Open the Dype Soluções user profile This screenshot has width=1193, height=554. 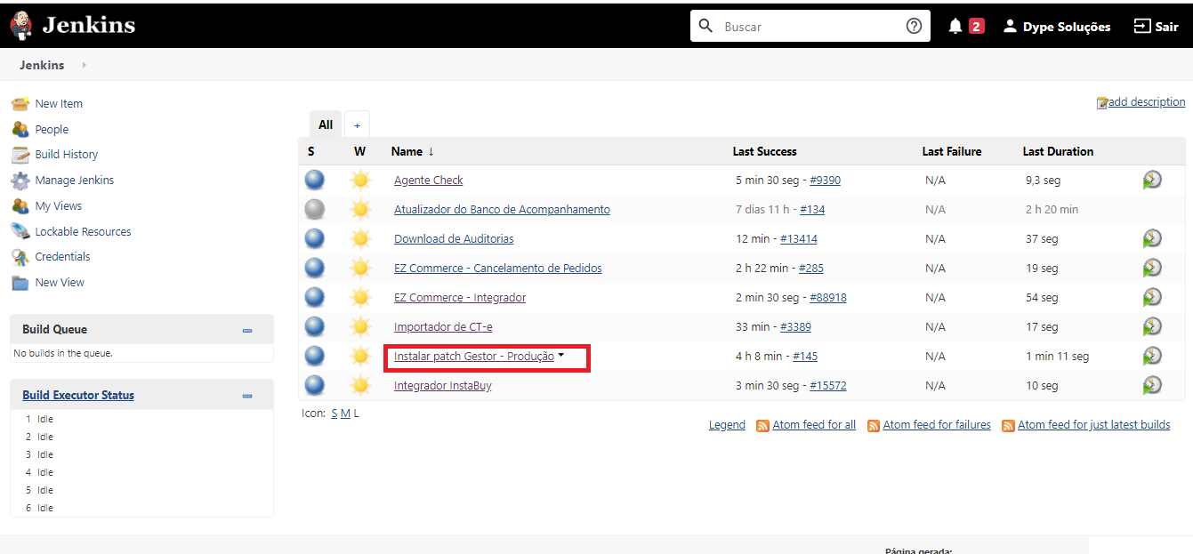1057,26
